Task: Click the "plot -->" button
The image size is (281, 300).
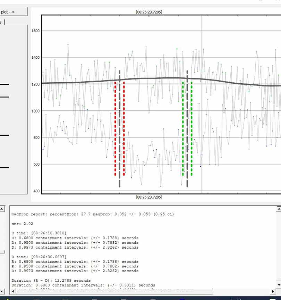Action: click(x=14, y=12)
